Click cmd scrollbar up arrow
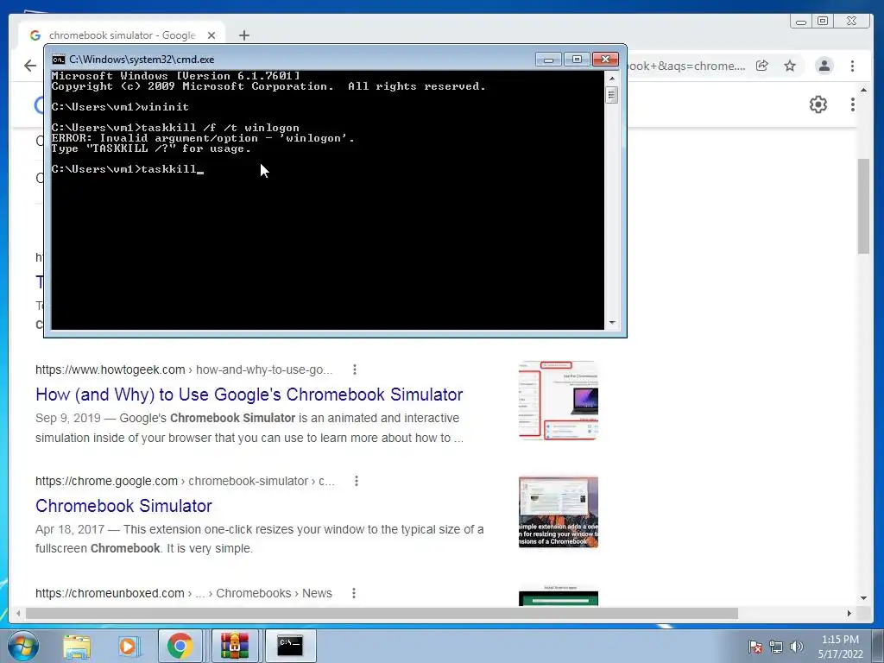 [612, 78]
